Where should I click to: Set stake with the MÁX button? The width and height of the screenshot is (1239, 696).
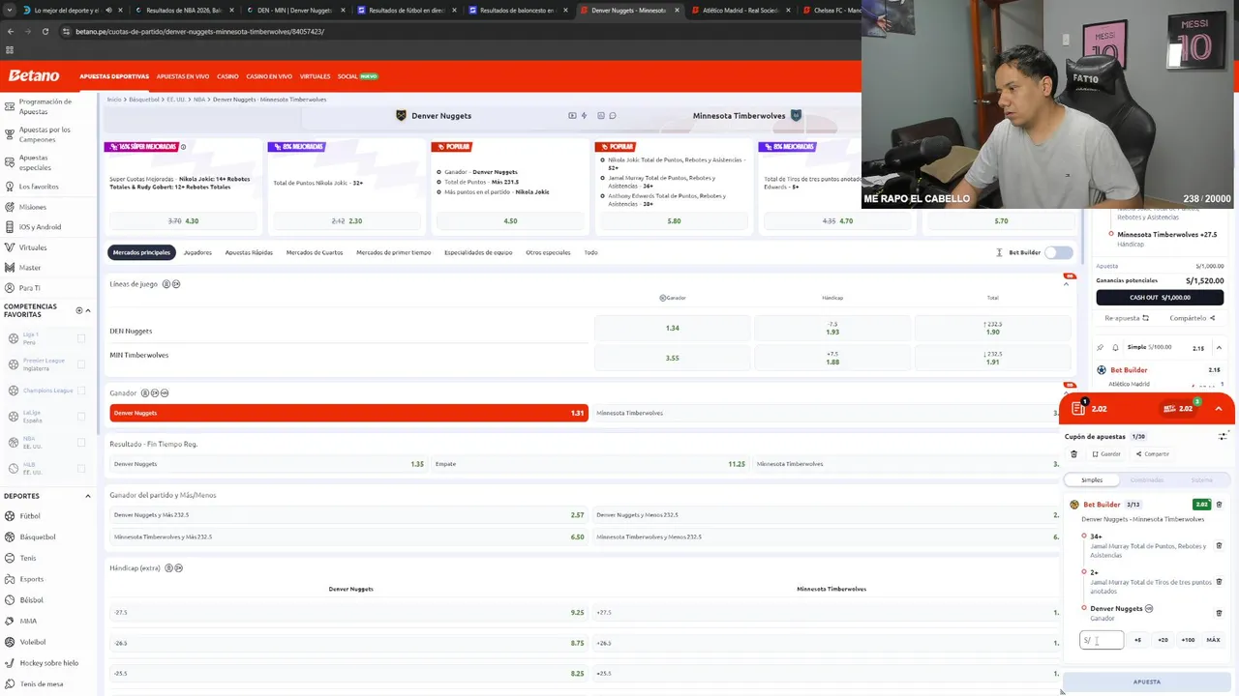pos(1213,640)
